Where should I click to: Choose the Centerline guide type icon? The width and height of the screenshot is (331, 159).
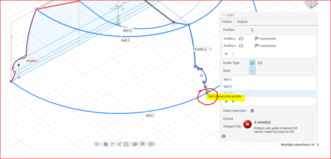point(260,63)
